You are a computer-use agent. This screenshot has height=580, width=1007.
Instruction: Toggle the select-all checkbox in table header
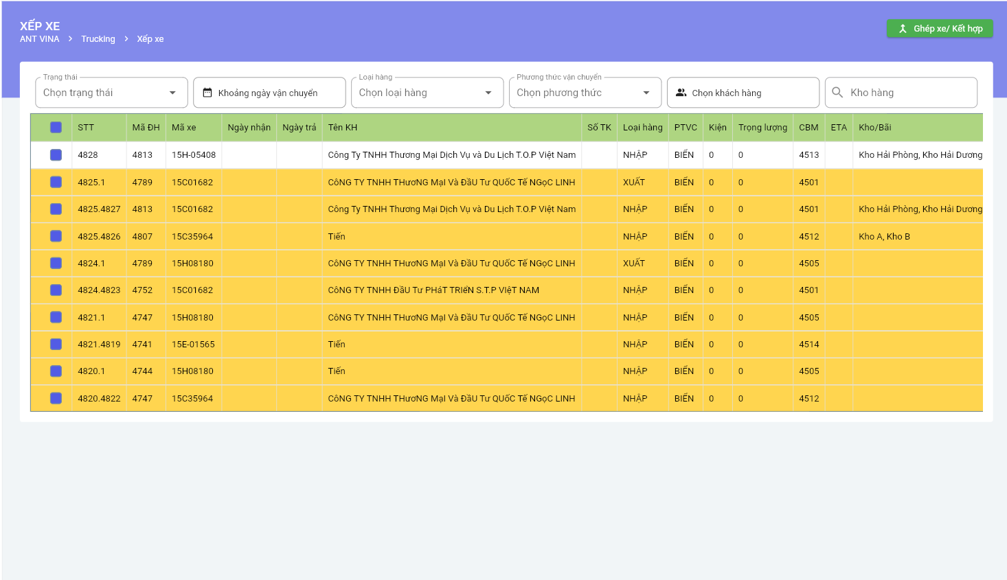[56, 128]
